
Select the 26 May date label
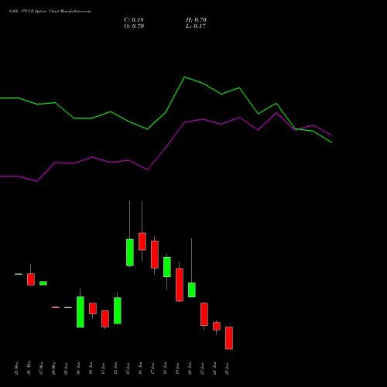29,368
